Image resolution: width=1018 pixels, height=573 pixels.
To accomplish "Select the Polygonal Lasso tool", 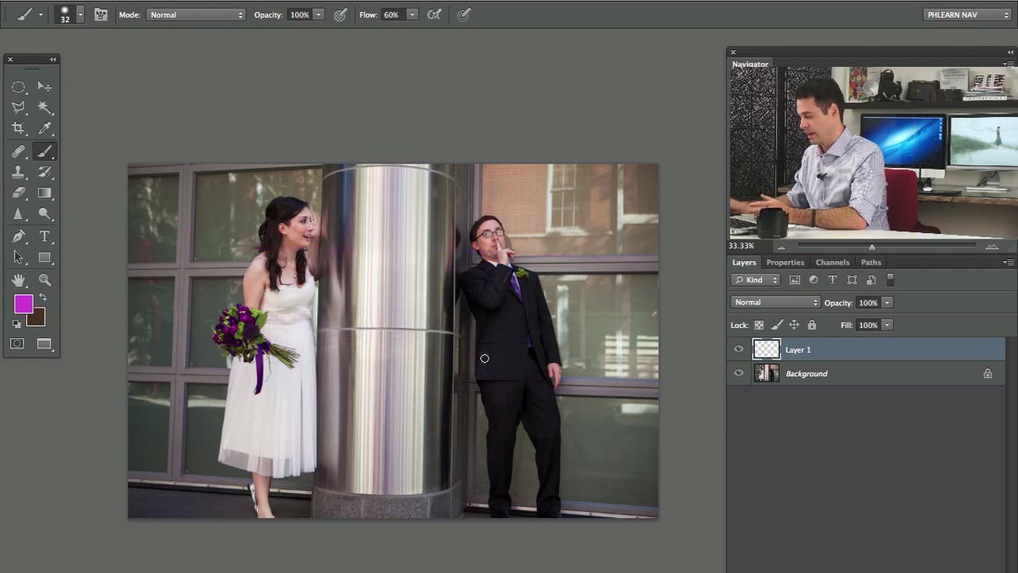I will [18, 108].
